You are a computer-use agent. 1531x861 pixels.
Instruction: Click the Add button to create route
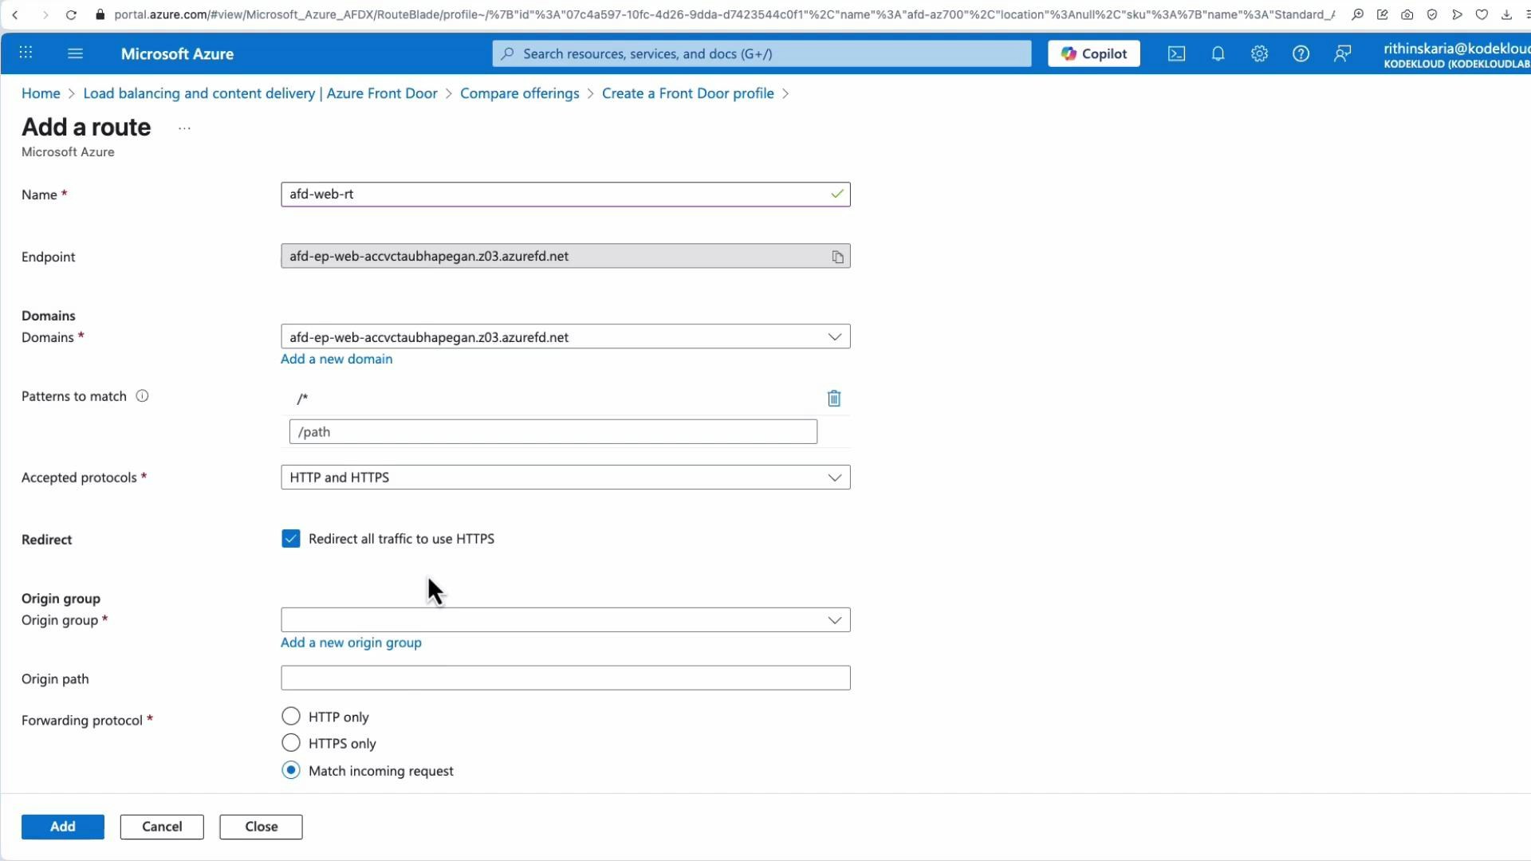[62, 827]
